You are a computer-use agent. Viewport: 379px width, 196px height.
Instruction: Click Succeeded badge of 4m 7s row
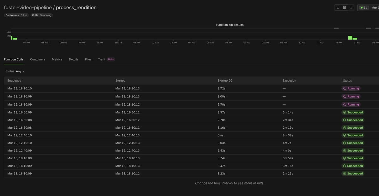coord(353,143)
